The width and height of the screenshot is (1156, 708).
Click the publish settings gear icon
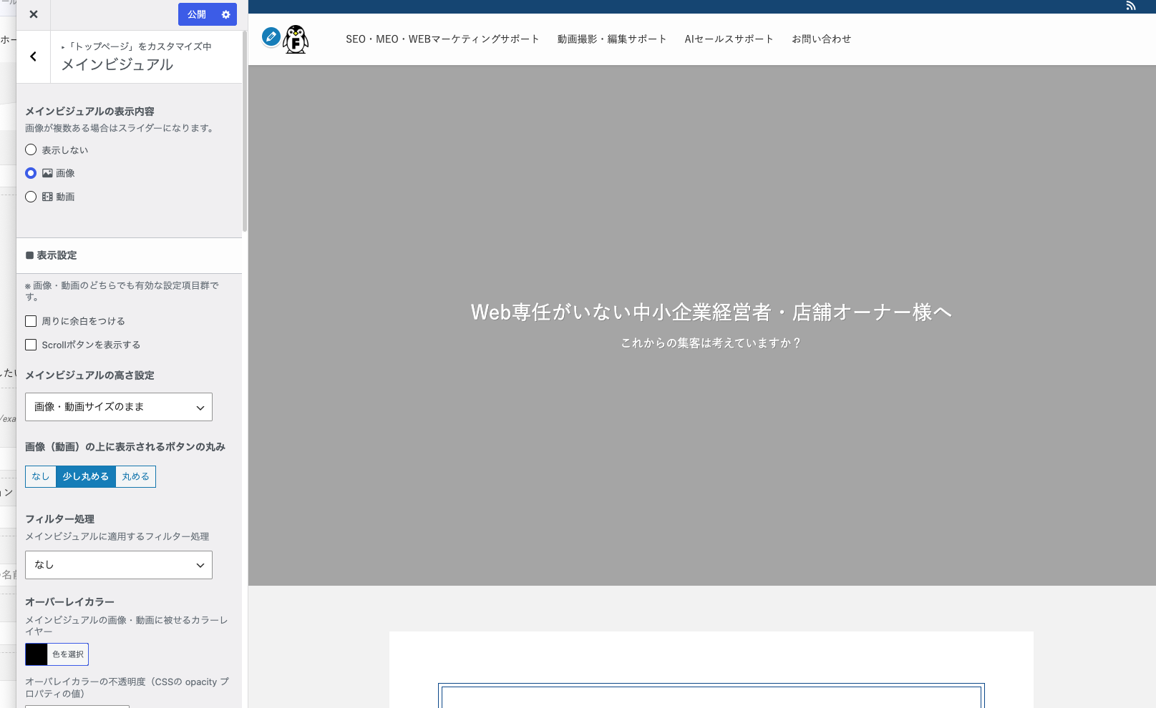coord(226,14)
